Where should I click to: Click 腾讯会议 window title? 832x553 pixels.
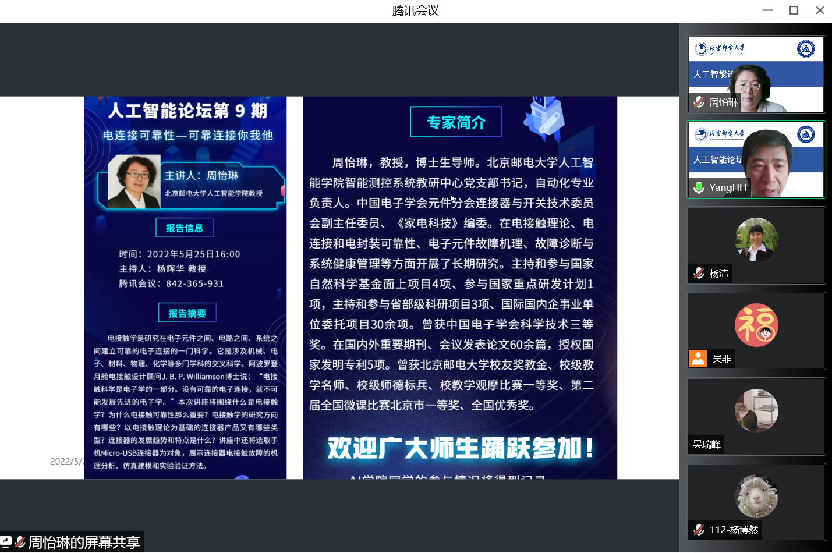pos(415,10)
